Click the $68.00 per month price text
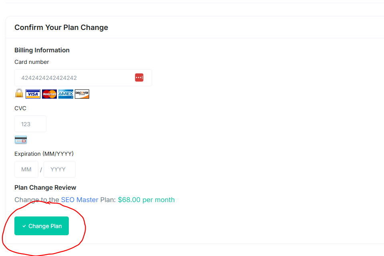The width and height of the screenshot is (384, 256). click(146, 200)
